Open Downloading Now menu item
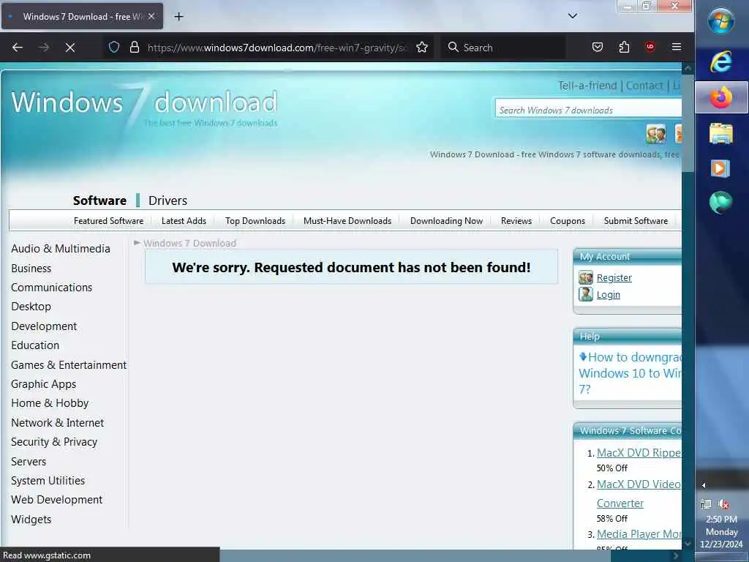 point(446,221)
